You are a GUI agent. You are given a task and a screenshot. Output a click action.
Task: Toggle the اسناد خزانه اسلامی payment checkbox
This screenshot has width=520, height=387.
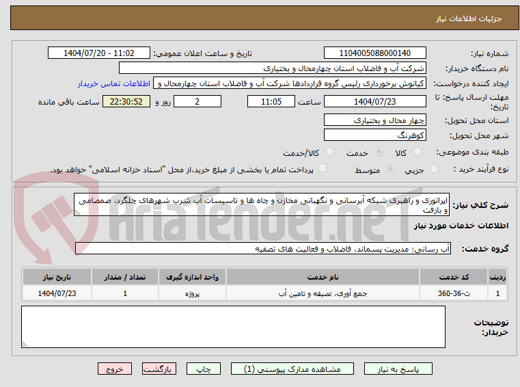point(323,168)
